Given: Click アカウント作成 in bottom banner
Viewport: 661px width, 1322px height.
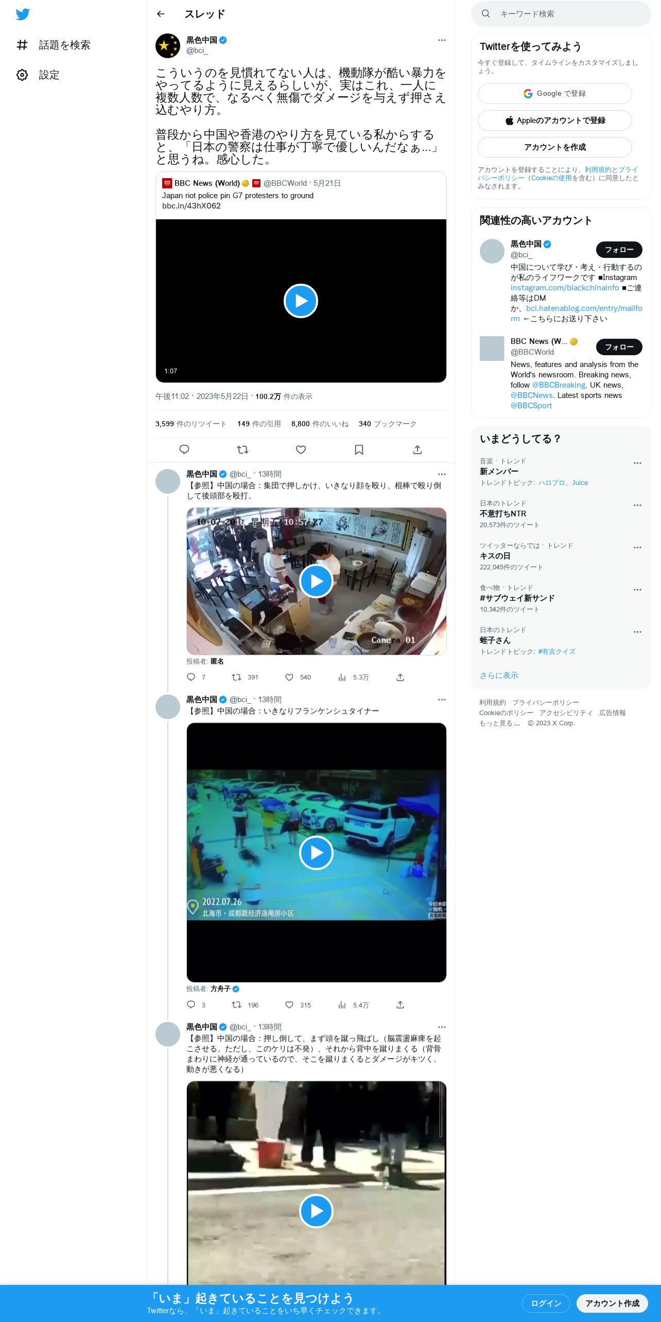Looking at the screenshot, I should tap(612, 1303).
